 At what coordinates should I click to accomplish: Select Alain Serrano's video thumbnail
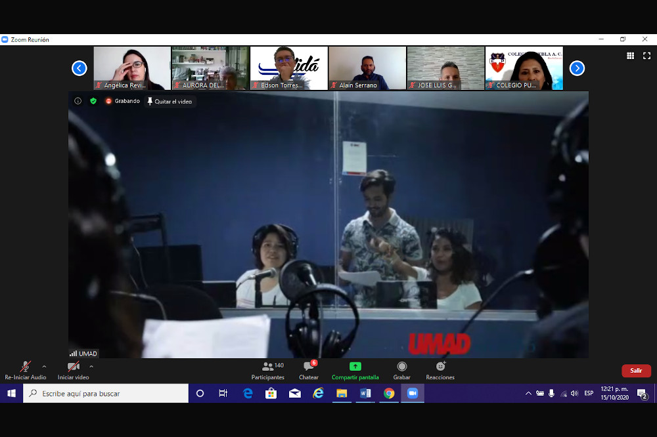[x=367, y=68]
